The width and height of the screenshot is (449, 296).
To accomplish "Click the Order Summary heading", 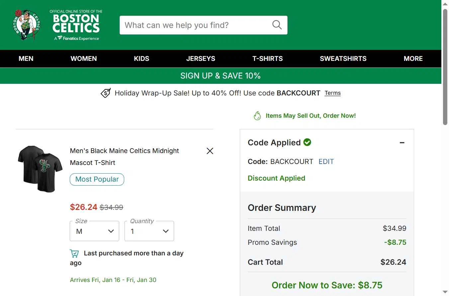I will pos(282,208).
